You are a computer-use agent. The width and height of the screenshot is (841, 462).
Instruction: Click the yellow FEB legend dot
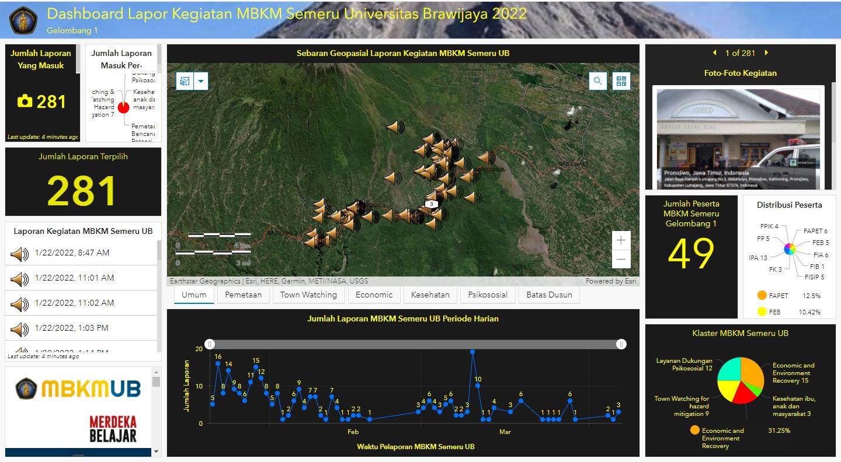(x=762, y=311)
